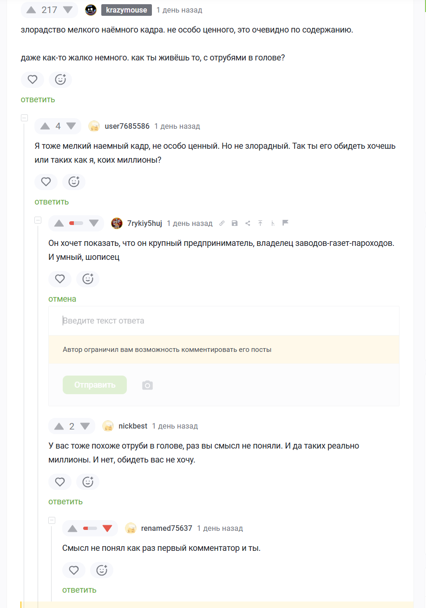Click "ответить" under nickbest's comment

(x=66, y=502)
